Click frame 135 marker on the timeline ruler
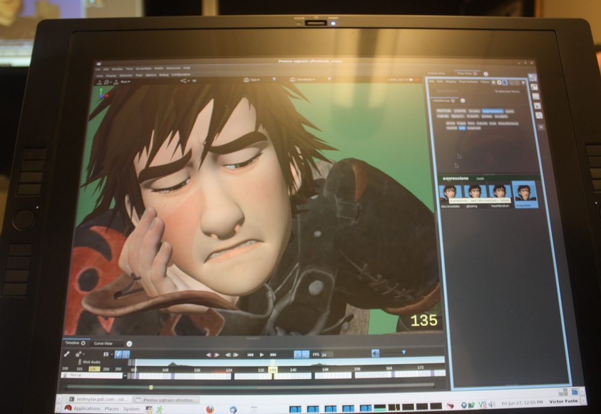The height and width of the screenshot is (414, 601). pos(272,370)
